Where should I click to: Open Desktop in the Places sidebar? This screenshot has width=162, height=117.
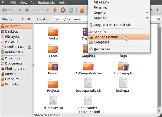coord(16,31)
